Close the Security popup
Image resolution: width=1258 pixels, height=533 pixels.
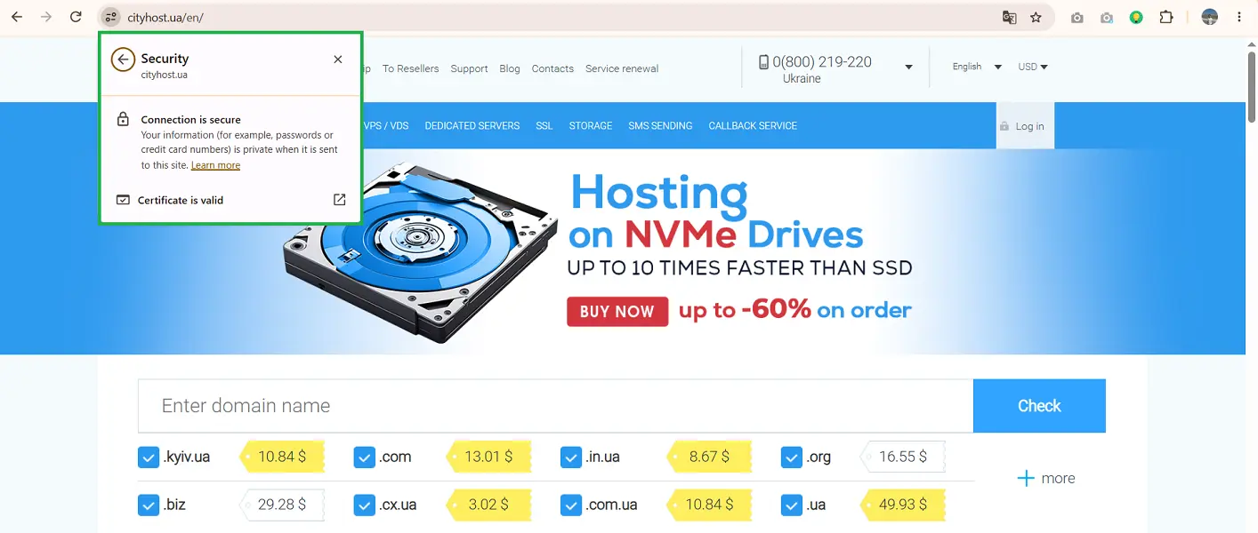point(338,60)
